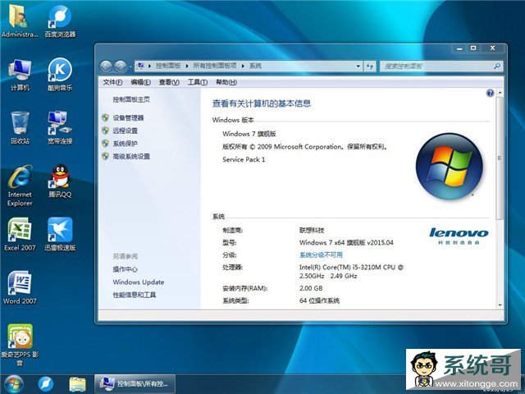Open 系统保护 from the sidebar
This screenshot has height=394, width=525.
click(x=126, y=144)
